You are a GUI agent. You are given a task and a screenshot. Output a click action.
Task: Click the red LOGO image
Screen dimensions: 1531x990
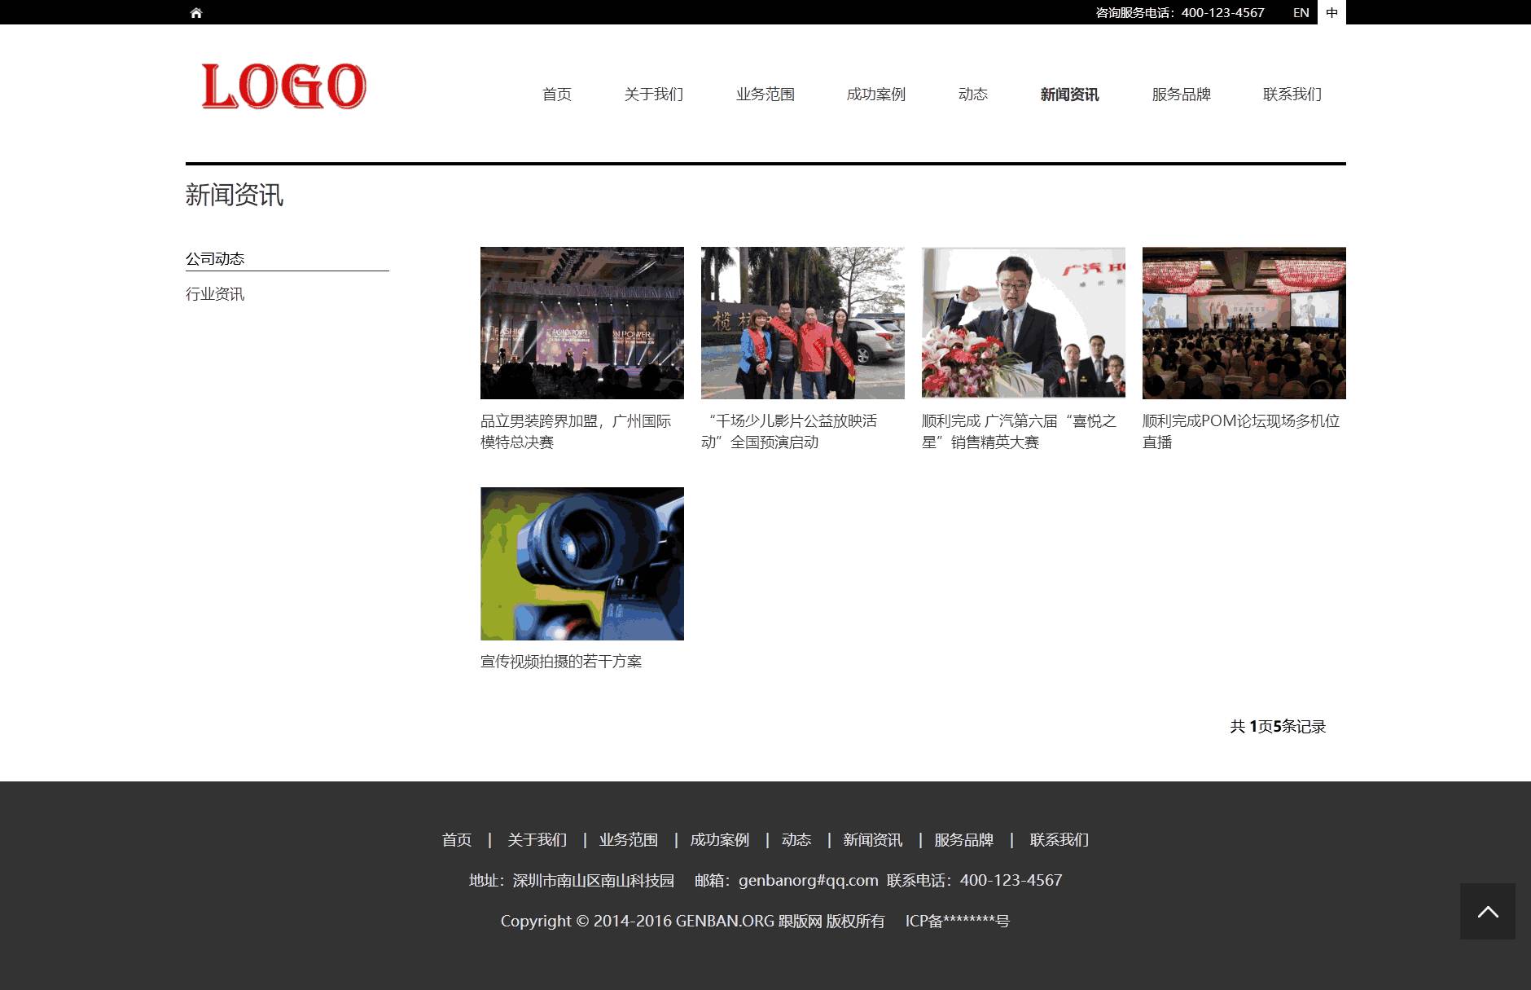coord(283,86)
